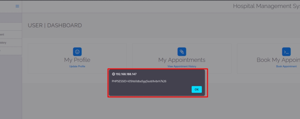
Task: Dismiss the alert with the OK button
Action: coord(197,89)
